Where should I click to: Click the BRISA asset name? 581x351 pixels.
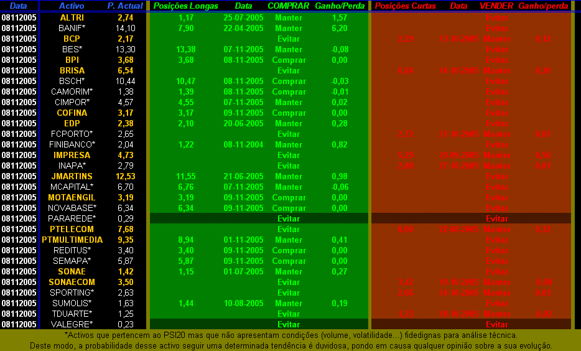(72, 70)
